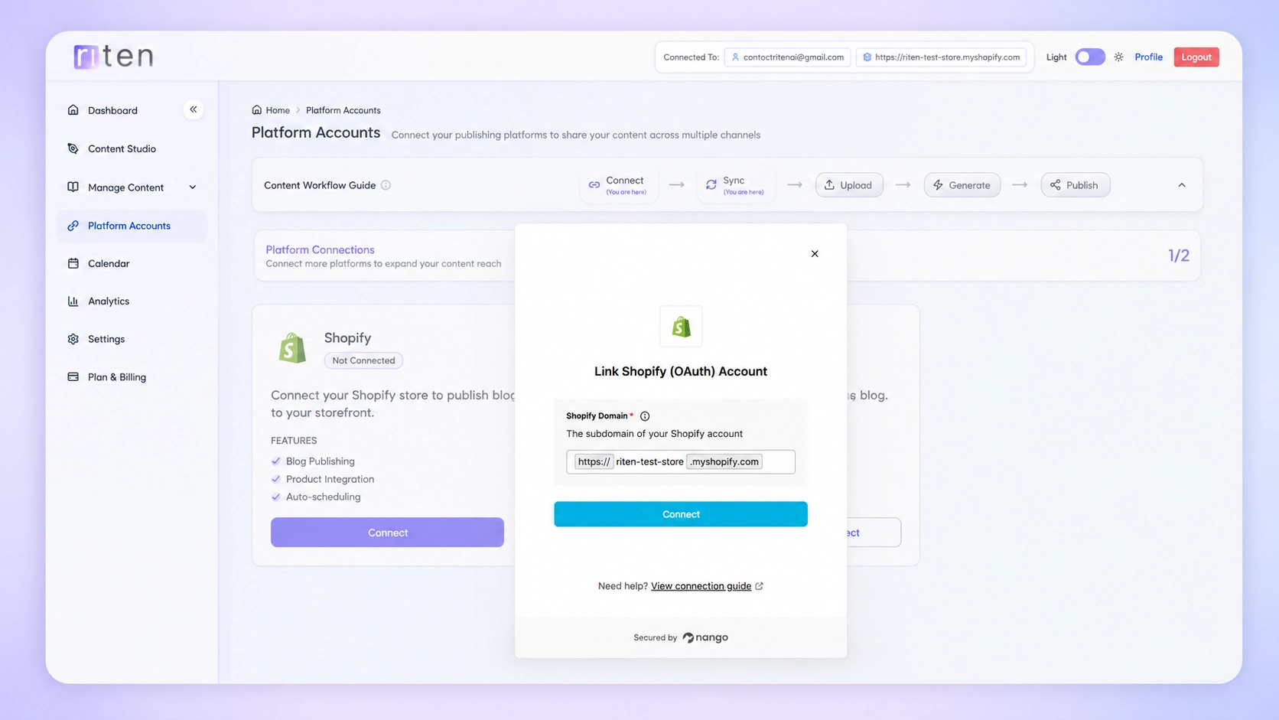Click the Shopify Domain input field
Screen dimensions: 1279x720
click(x=681, y=462)
